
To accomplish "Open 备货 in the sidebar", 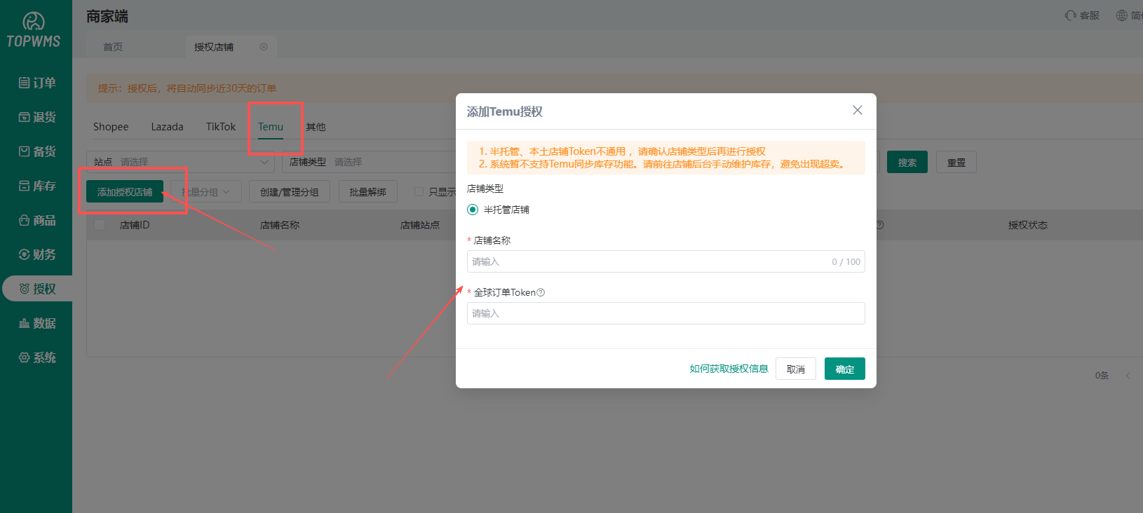I will point(36,151).
